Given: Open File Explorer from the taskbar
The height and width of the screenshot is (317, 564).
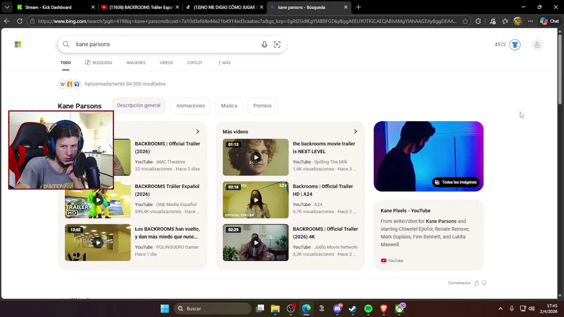Looking at the screenshot, I should pyautogui.click(x=275, y=309).
